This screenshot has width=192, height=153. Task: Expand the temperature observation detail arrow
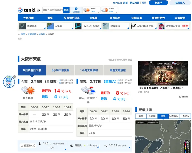point(65,149)
